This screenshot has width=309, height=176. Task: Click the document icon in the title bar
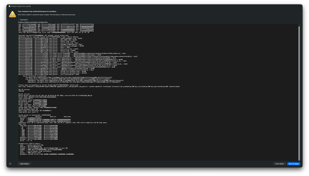tap(10, 6)
